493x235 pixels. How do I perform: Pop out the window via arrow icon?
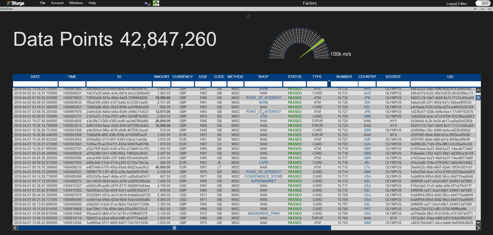(475, 9)
